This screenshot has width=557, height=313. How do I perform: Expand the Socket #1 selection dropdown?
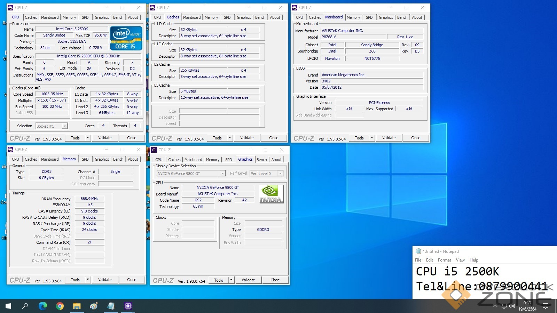(x=65, y=126)
